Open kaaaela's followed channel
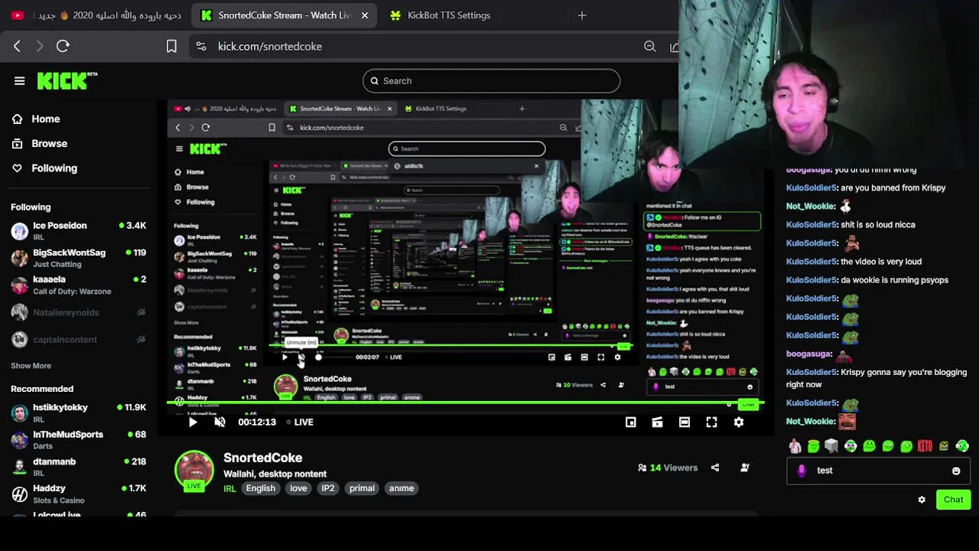Screen dimensions: 979x551 [x=79, y=285]
